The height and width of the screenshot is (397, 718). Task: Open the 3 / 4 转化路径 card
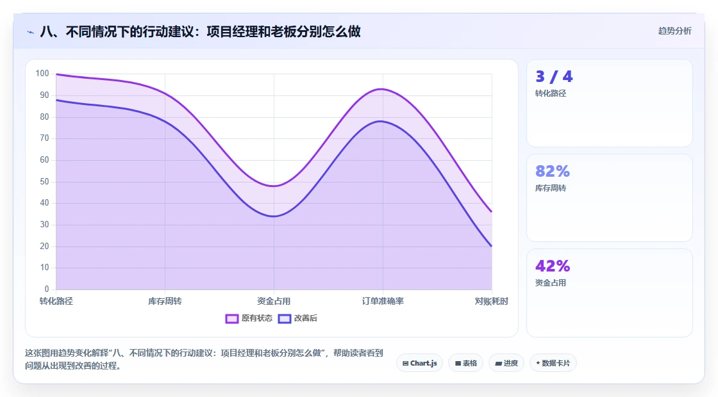coord(610,103)
